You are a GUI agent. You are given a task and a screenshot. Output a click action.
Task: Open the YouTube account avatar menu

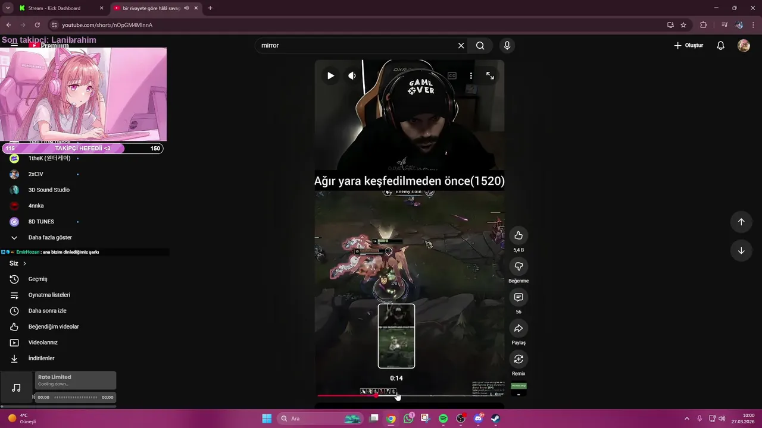tap(744, 46)
